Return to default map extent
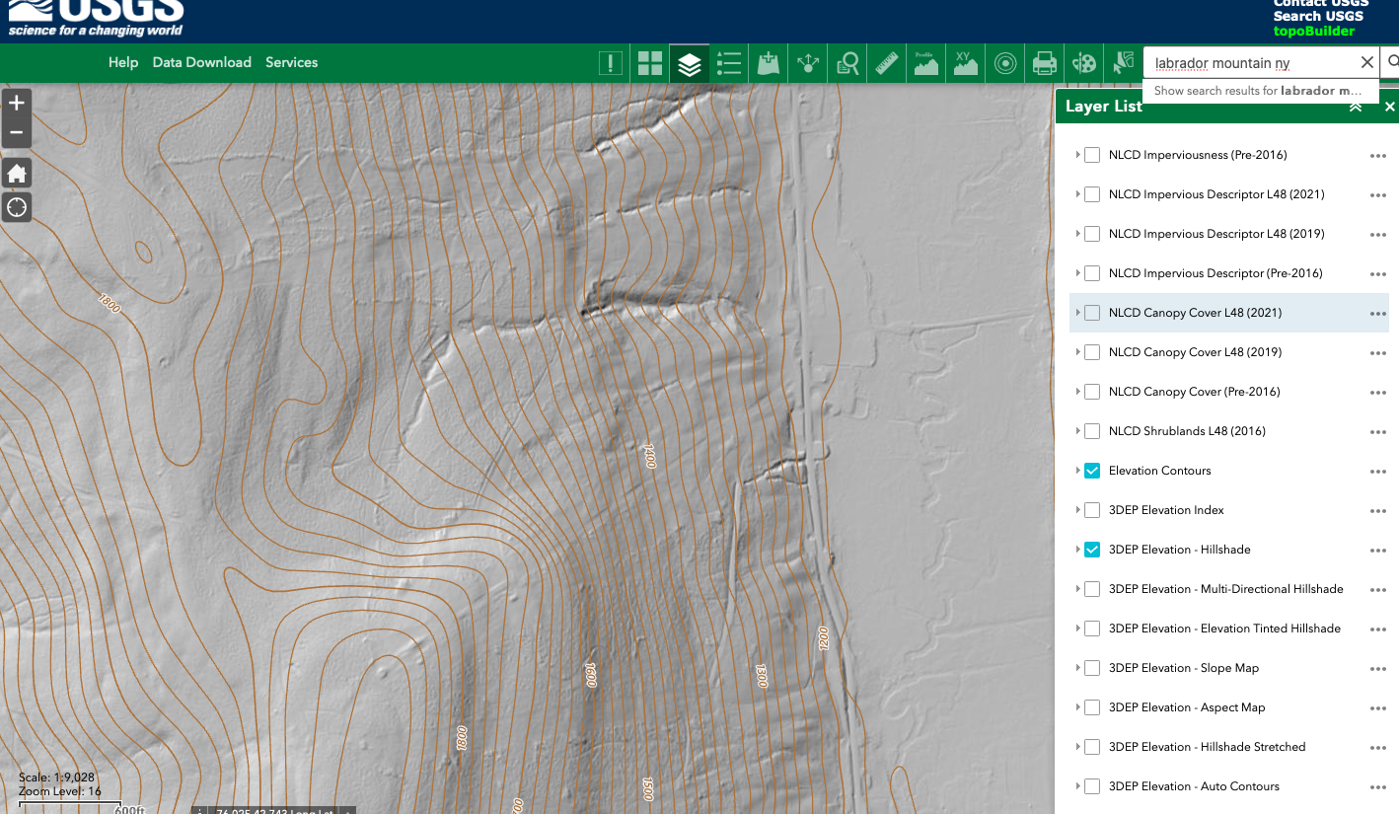 tap(16, 174)
